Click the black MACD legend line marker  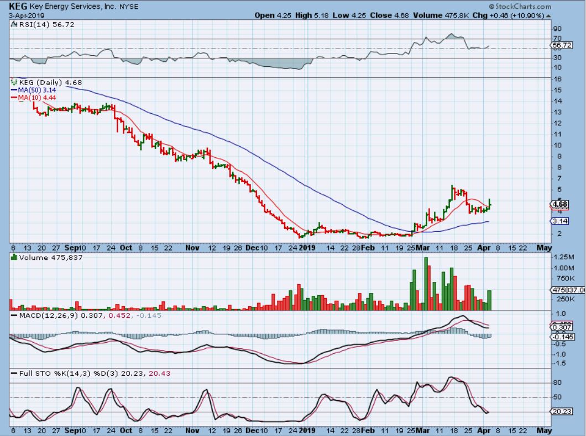click(14, 316)
